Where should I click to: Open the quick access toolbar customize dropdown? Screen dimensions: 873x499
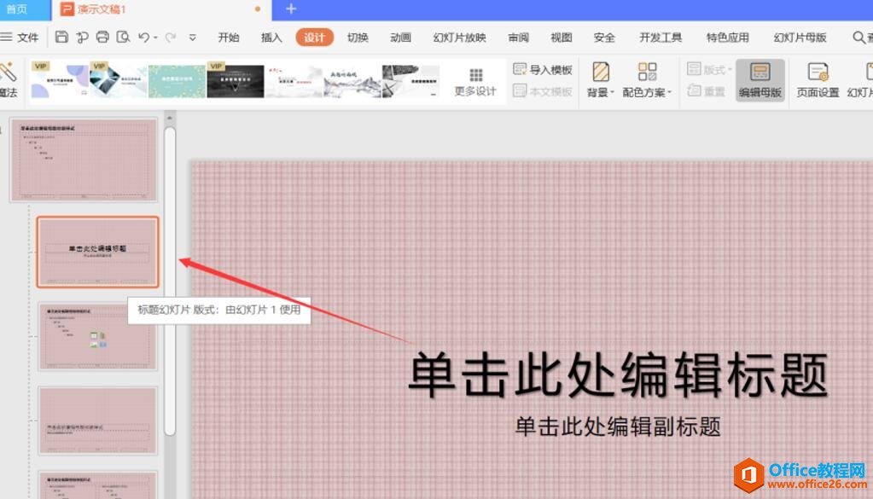193,38
